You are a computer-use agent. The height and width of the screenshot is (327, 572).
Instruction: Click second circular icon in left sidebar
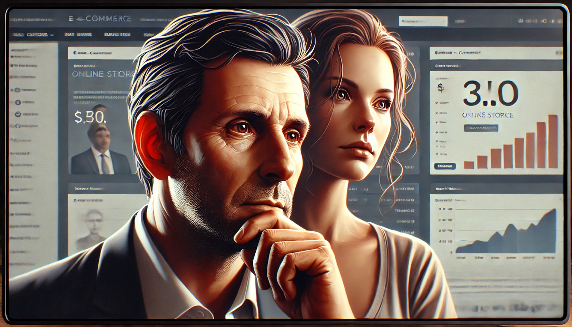(18, 102)
